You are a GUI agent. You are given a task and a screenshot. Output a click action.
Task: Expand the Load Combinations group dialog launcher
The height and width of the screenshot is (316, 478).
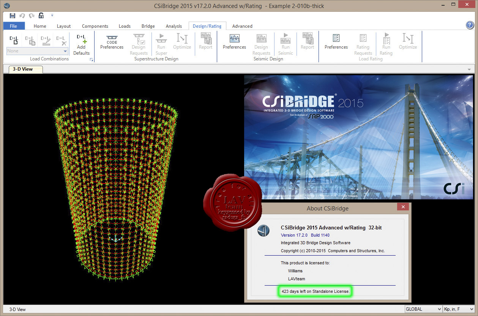click(x=91, y=60)
